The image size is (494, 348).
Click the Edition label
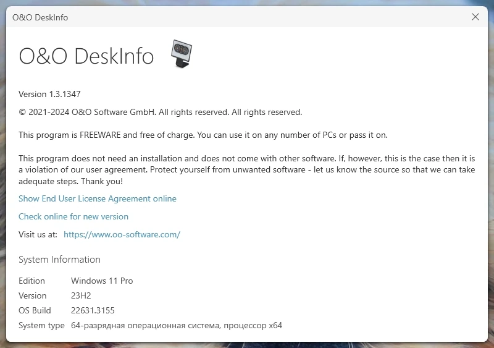[x=31, y=281]
